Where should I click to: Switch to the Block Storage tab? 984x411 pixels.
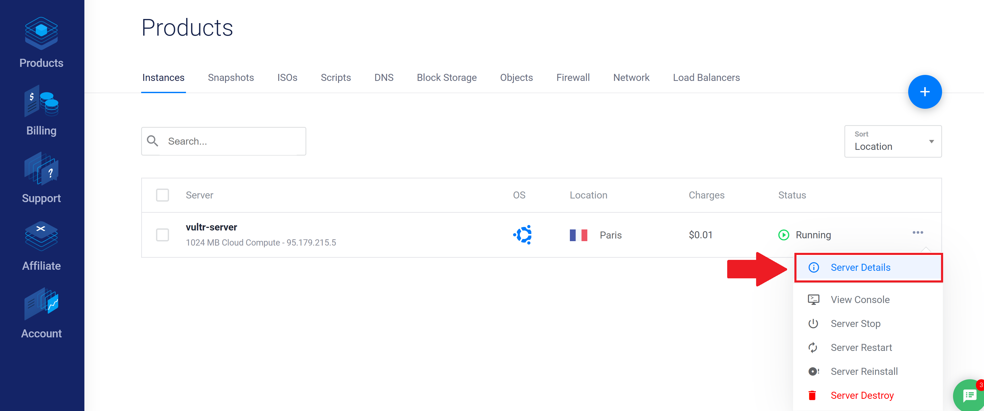(446, 78)
